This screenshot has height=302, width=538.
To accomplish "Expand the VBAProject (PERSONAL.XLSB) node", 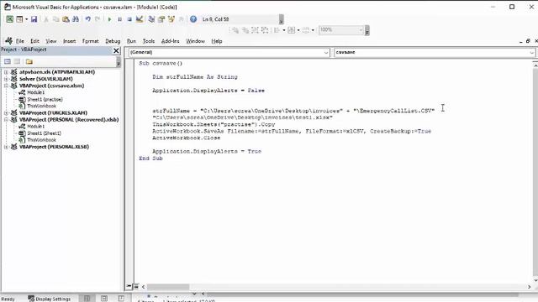I will point(6,147).
